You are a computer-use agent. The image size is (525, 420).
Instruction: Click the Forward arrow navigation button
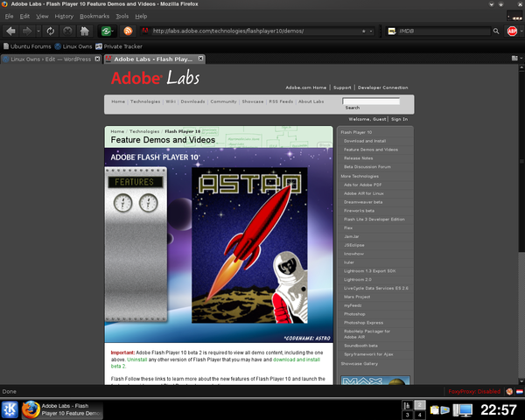27,31
